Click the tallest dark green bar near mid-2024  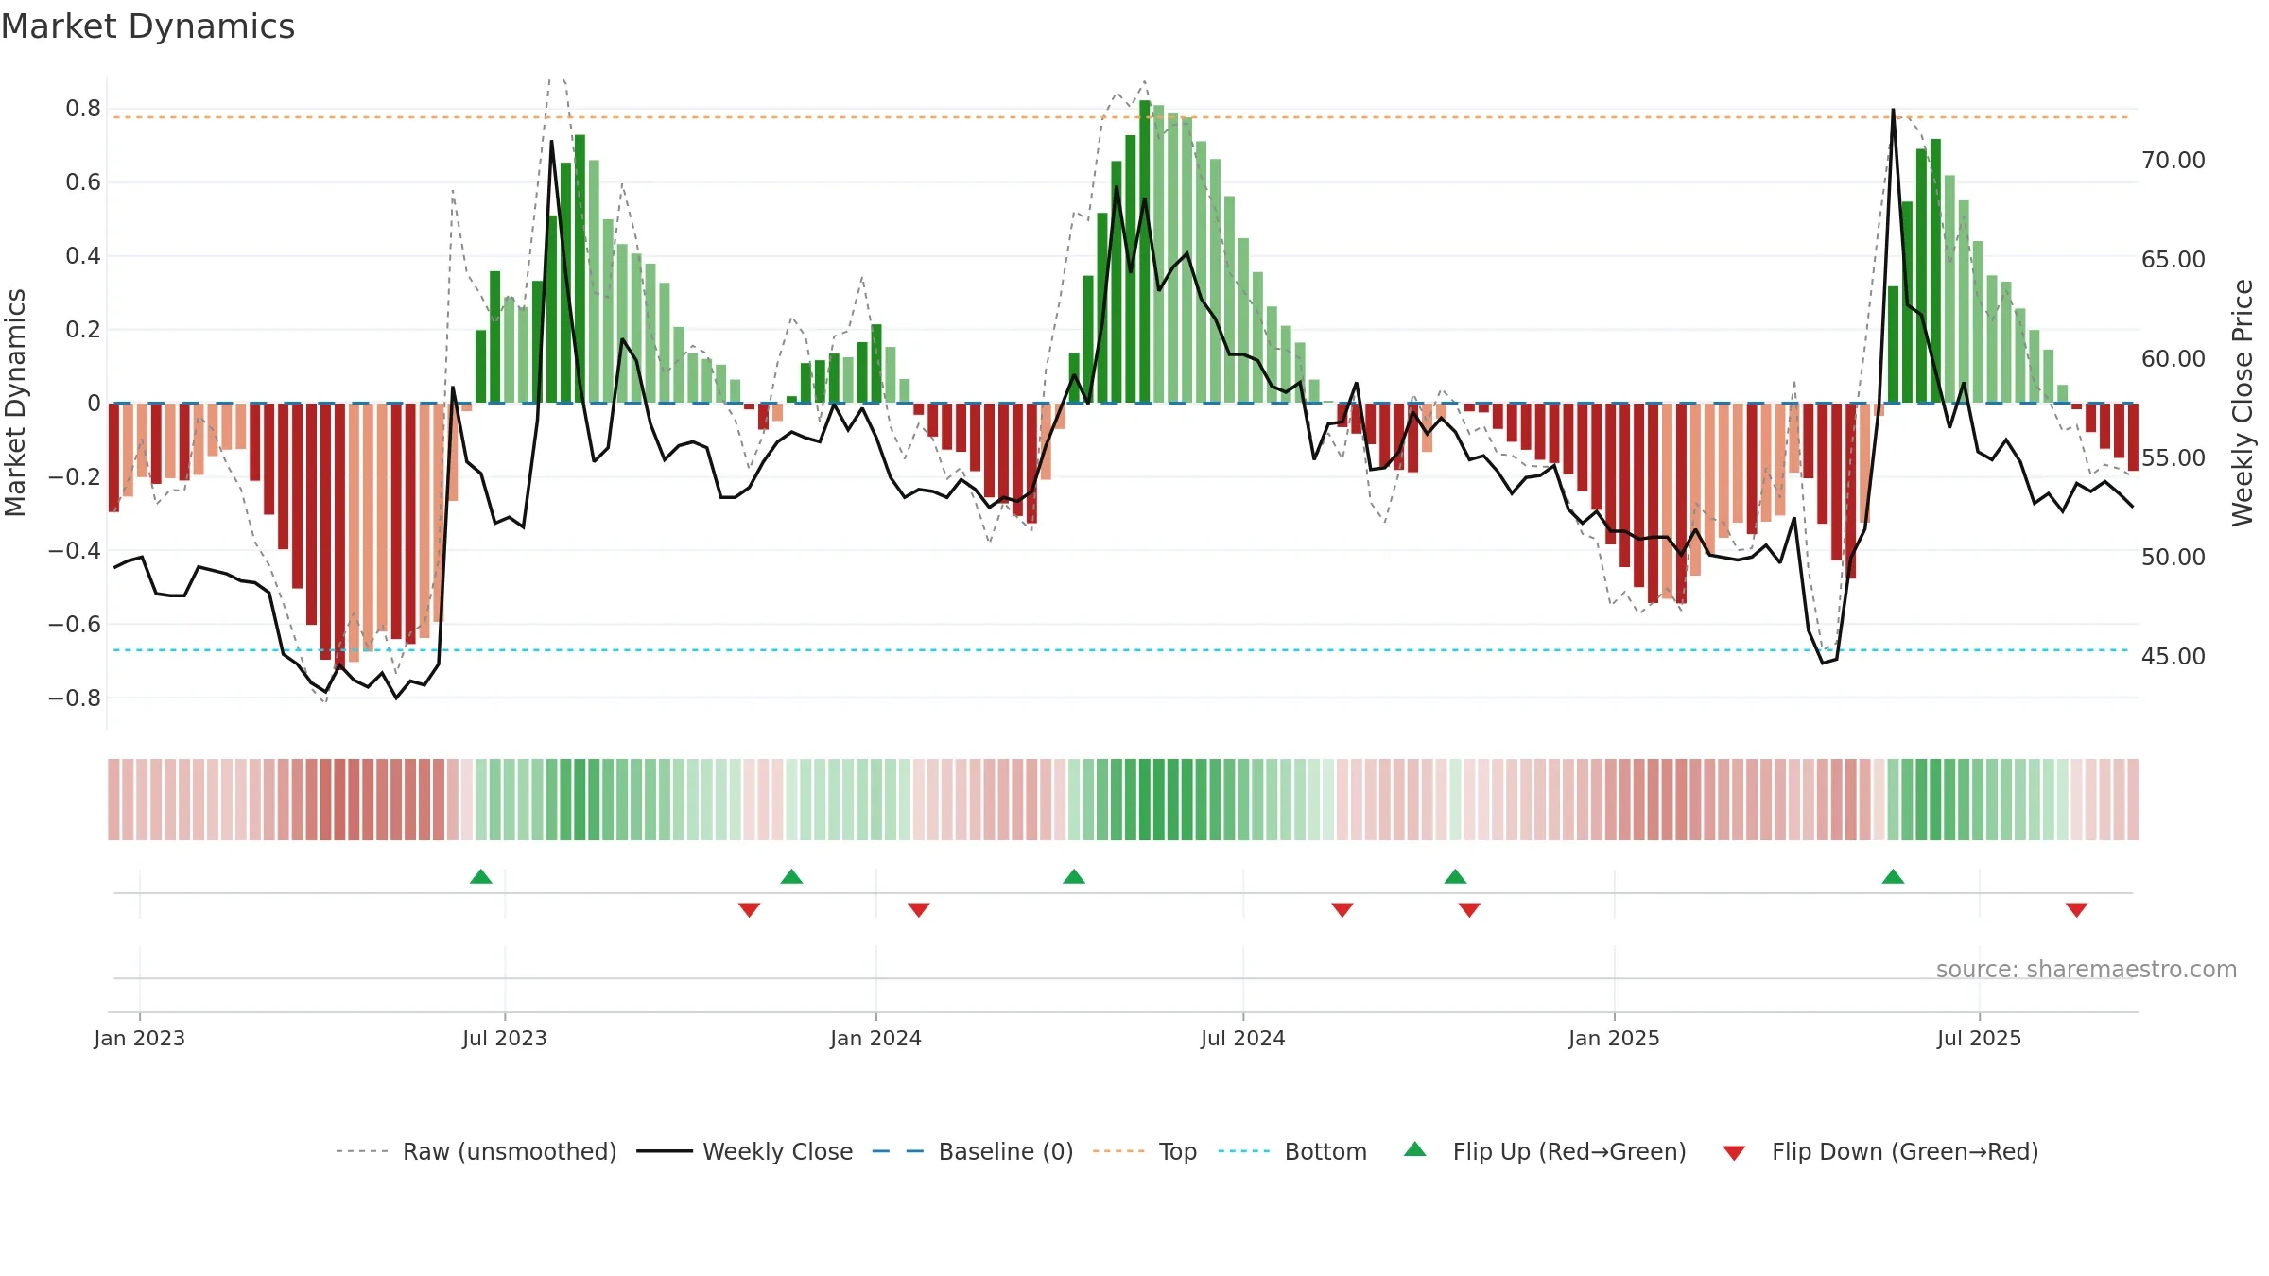(1145, 251)
